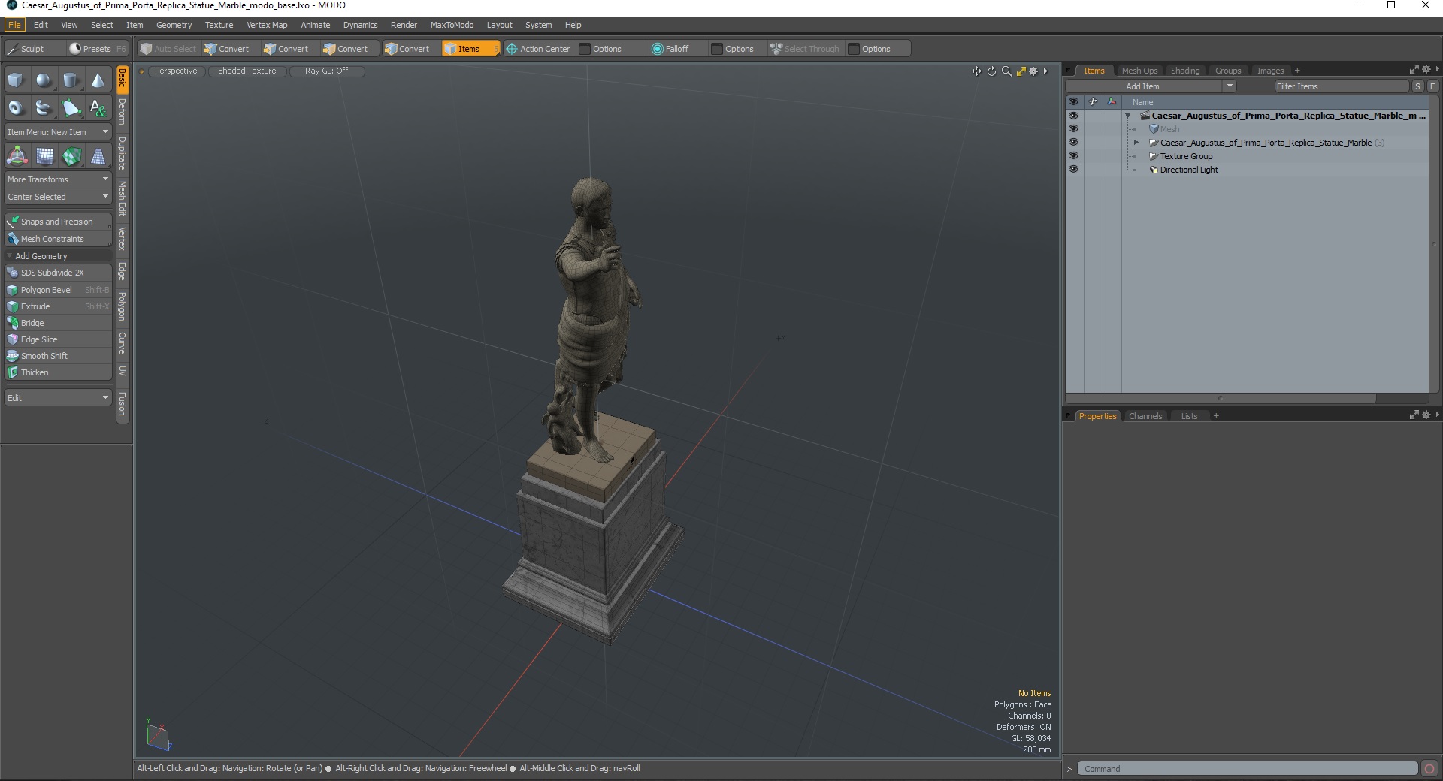
Task: Click the record button beside Command
Action: 1429,769
